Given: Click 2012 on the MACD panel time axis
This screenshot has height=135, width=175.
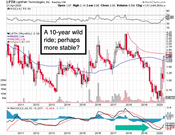Looking at the screenshot, I should click(x=36, y=133).
